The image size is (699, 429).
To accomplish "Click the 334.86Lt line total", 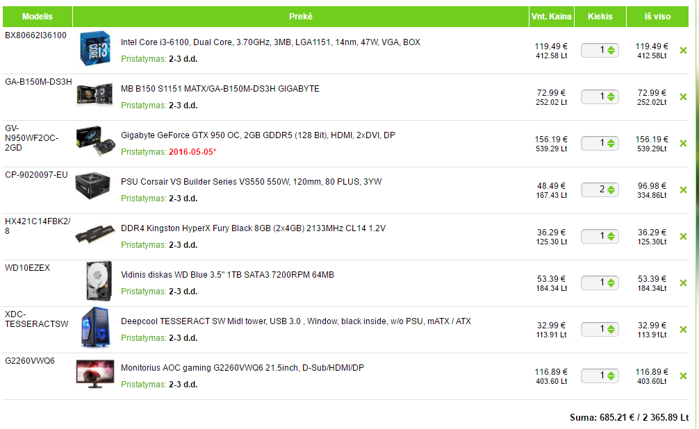I will (652, 196).
